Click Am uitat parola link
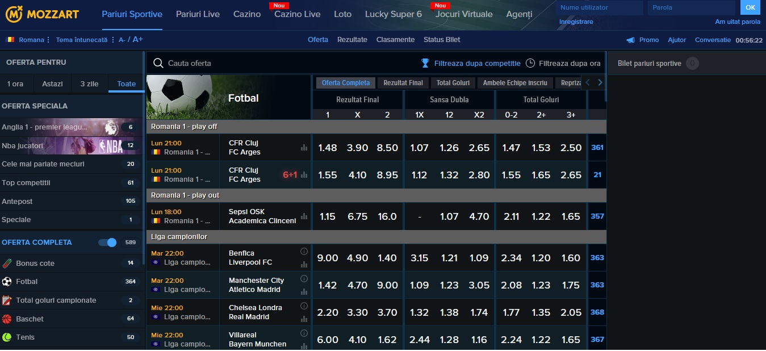Image resolution: width=766 pixels, height=351 pixels. (738, 22)
